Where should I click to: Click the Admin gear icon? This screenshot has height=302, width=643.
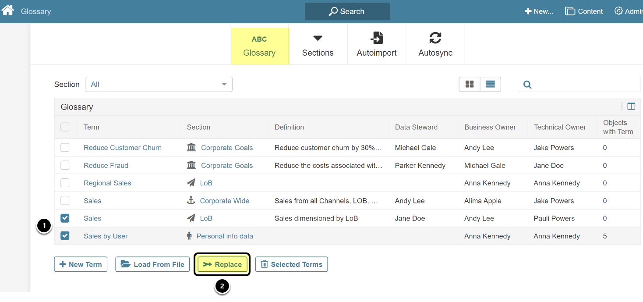click(x=618, y=11)
